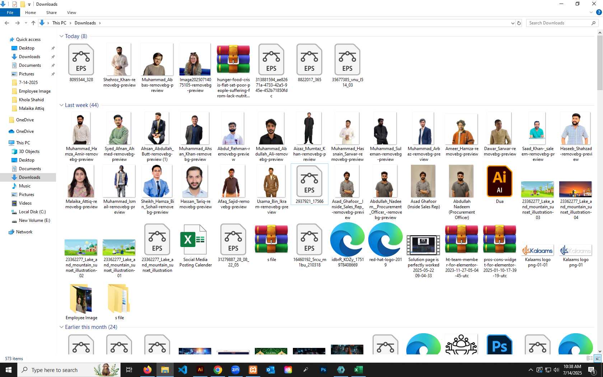
Task: Open Photoshop from the taskbar
Action: click(323, 370)
